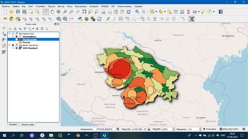Select the Pan Map hand tool
248x139 pixels.
[x=52, y=12]
